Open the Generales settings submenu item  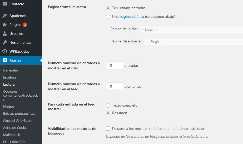coord(11,70)
